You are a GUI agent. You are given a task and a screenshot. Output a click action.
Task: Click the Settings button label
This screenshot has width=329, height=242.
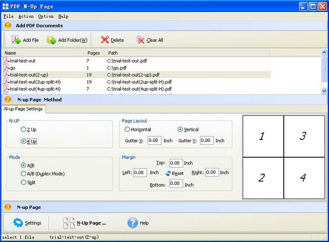click(33, 223)
